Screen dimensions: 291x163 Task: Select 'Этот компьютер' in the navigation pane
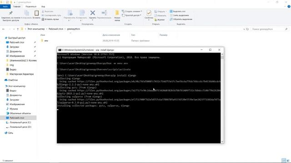pyautogui.click(x=17, y=86)
